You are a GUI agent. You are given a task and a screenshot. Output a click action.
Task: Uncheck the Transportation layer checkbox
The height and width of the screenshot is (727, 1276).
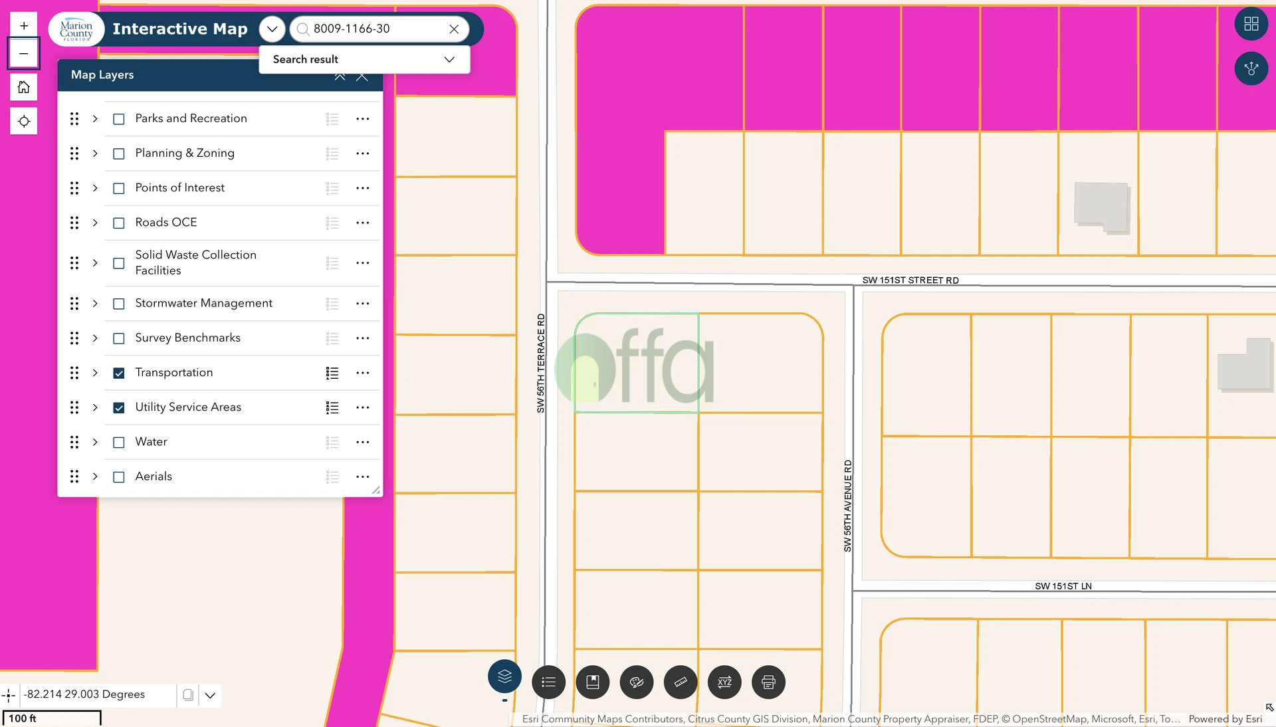tap(119, 373)
